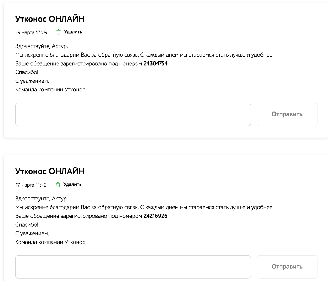Image resolution: width=328 pixels, height=281 pixels.
Task: Click Команда компании Утконос signature in the 17 марта message
Action: click(x=50, y=242)
